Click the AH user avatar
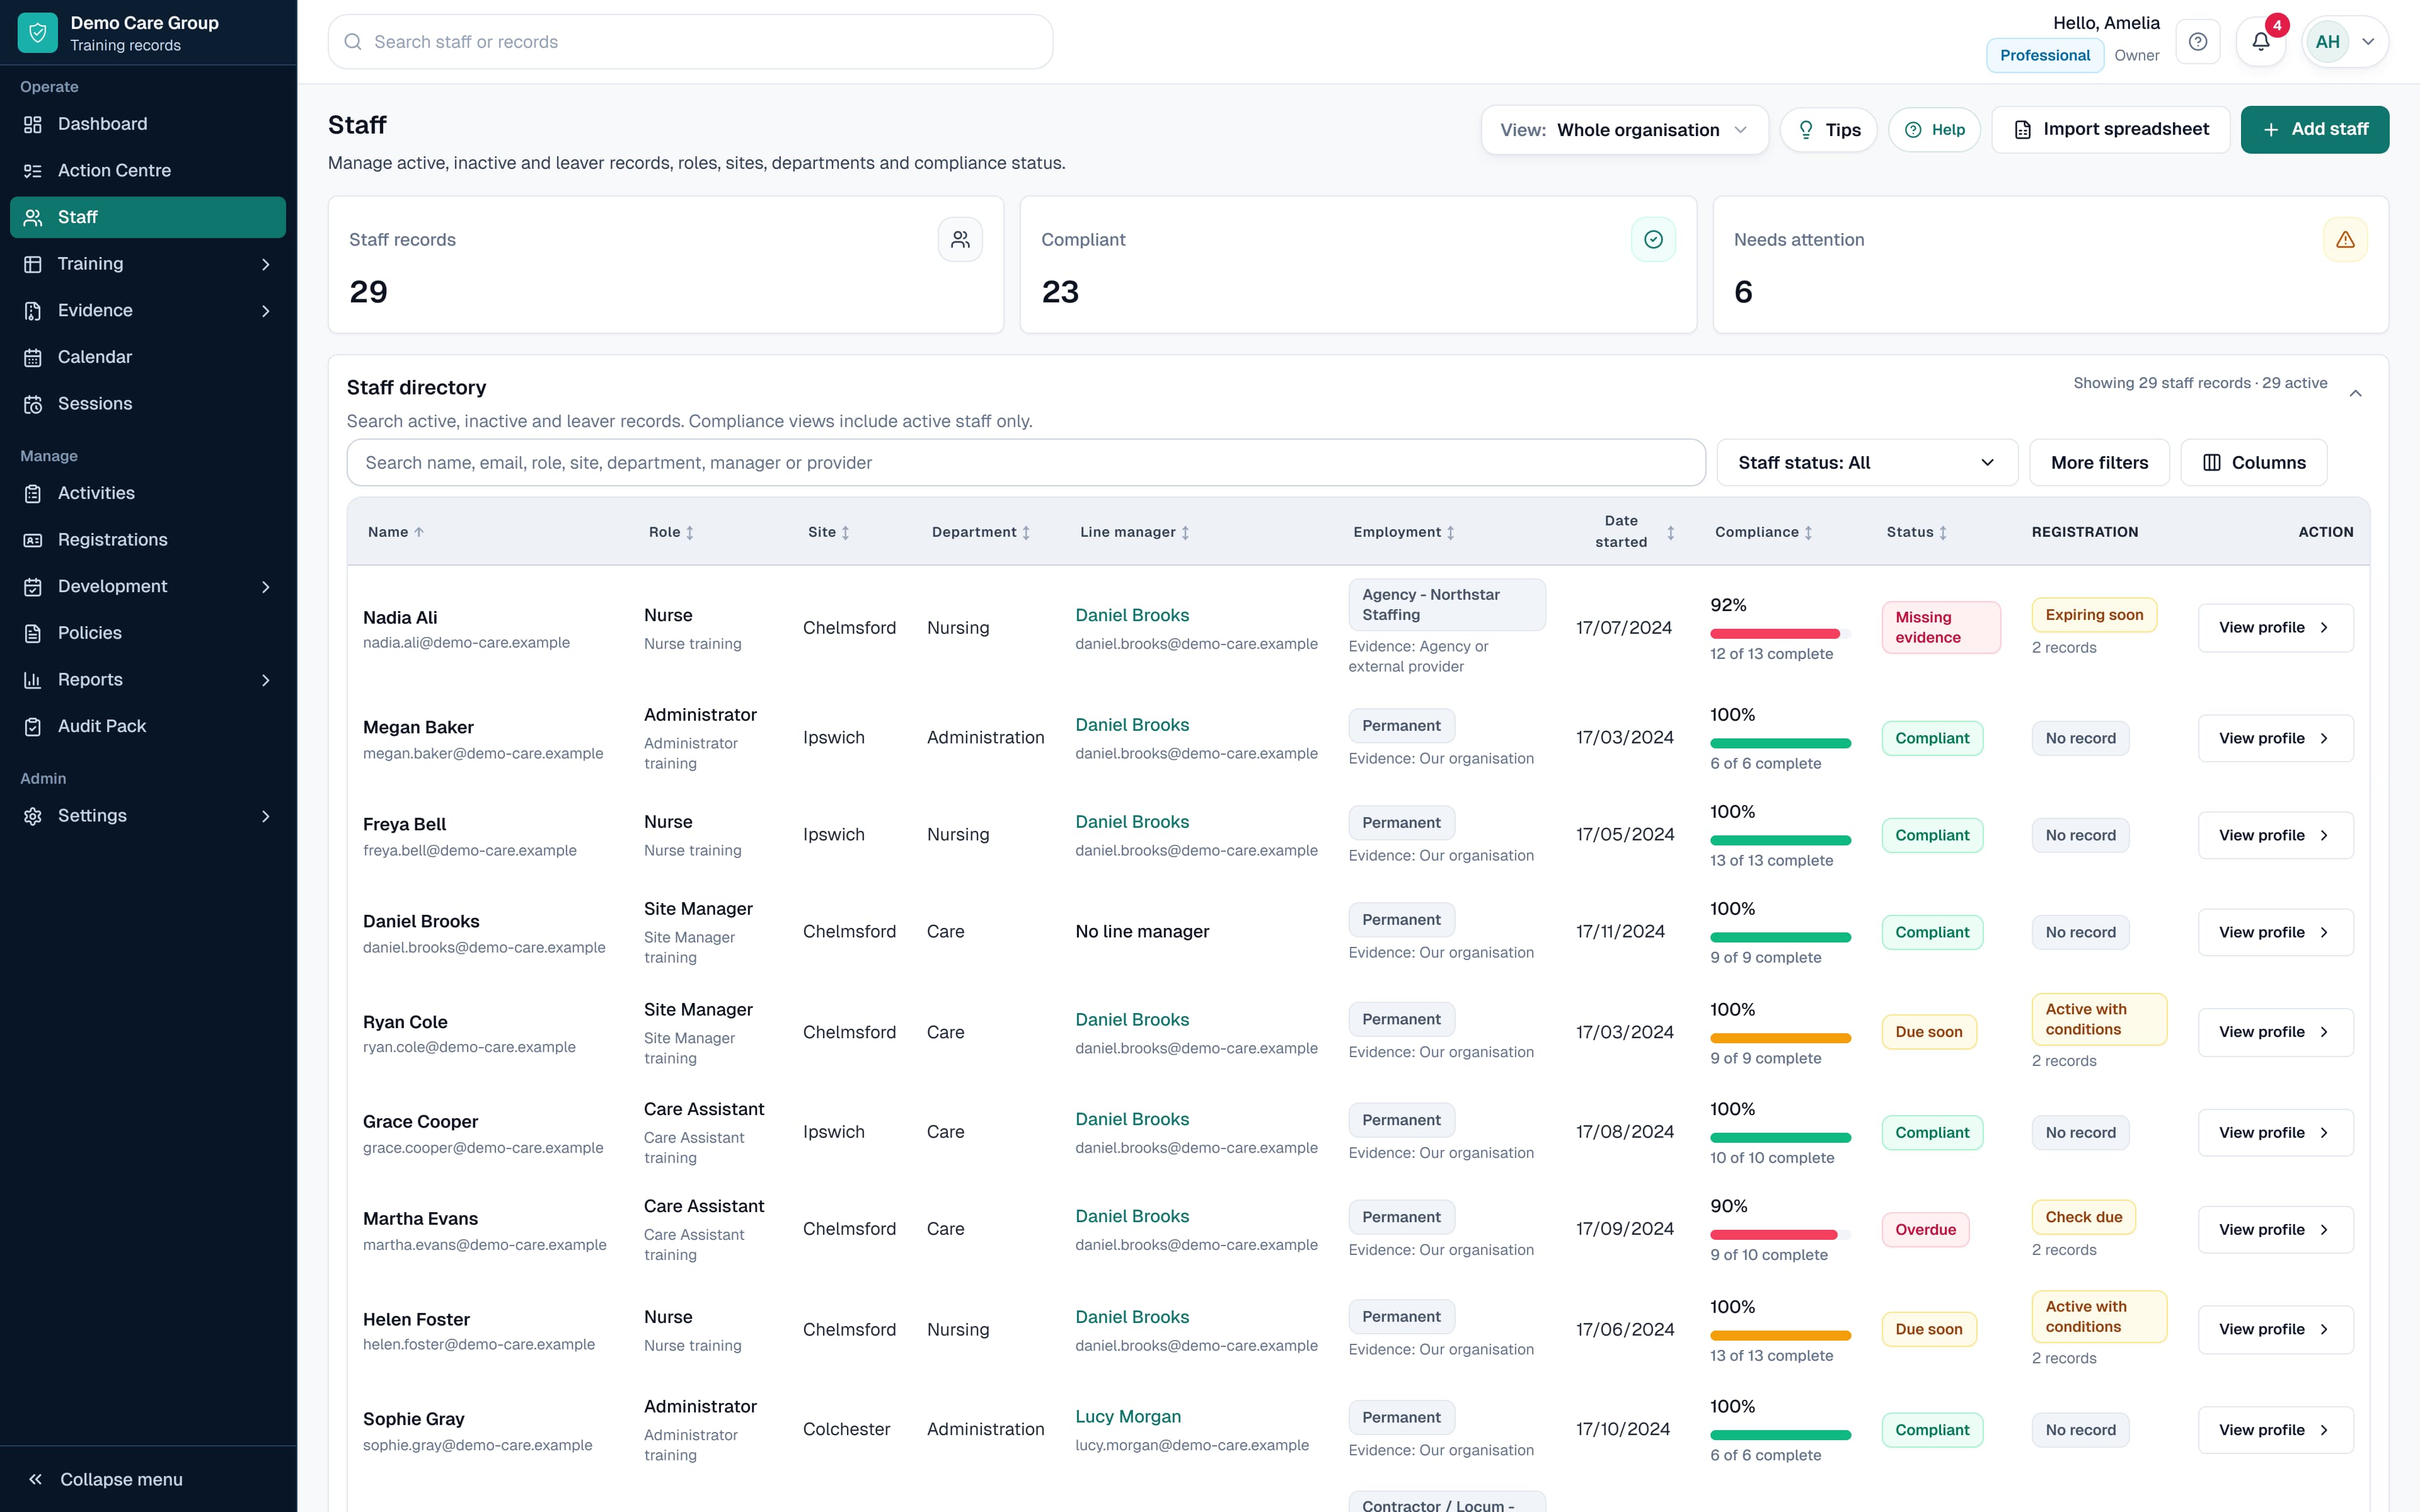 point(2327,42)
